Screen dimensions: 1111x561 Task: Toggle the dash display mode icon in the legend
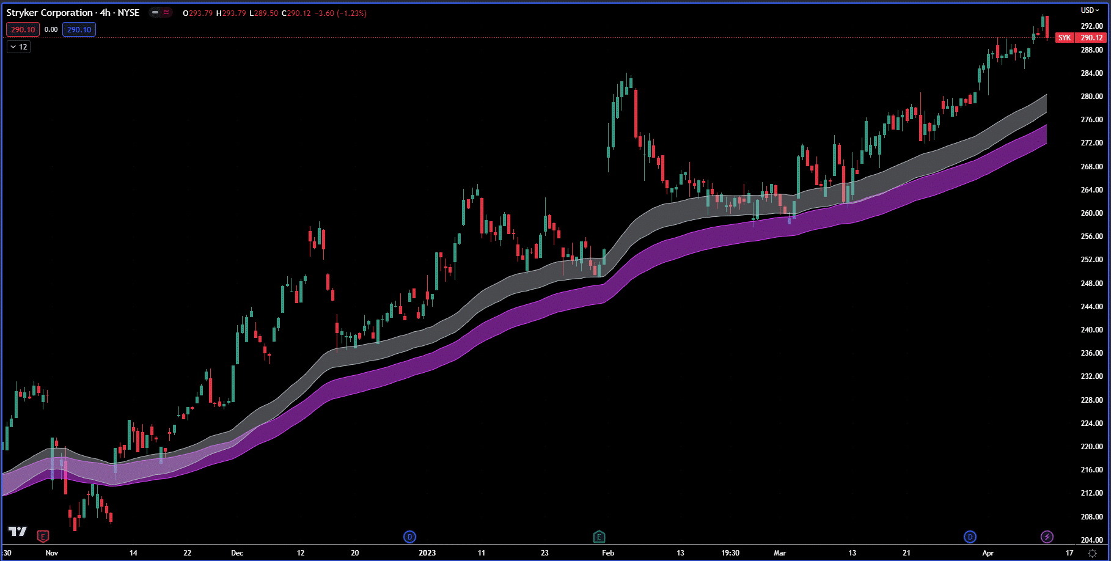pos(155,12)
